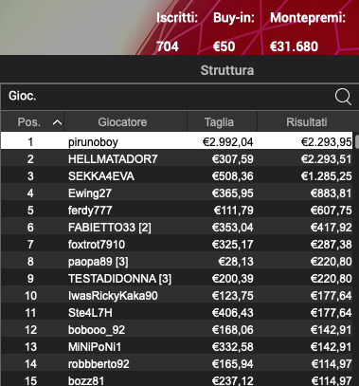Select FABIETTO33 [2] row
The image size is (359, 386).
(x=177, y=227)
